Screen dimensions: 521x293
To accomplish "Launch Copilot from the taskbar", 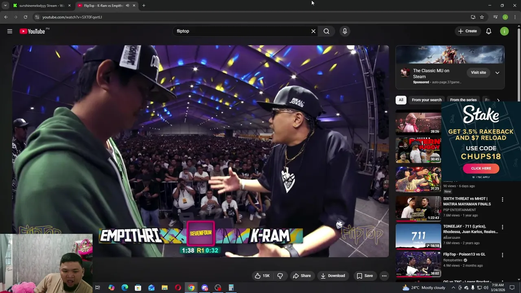I will [112, 288].
